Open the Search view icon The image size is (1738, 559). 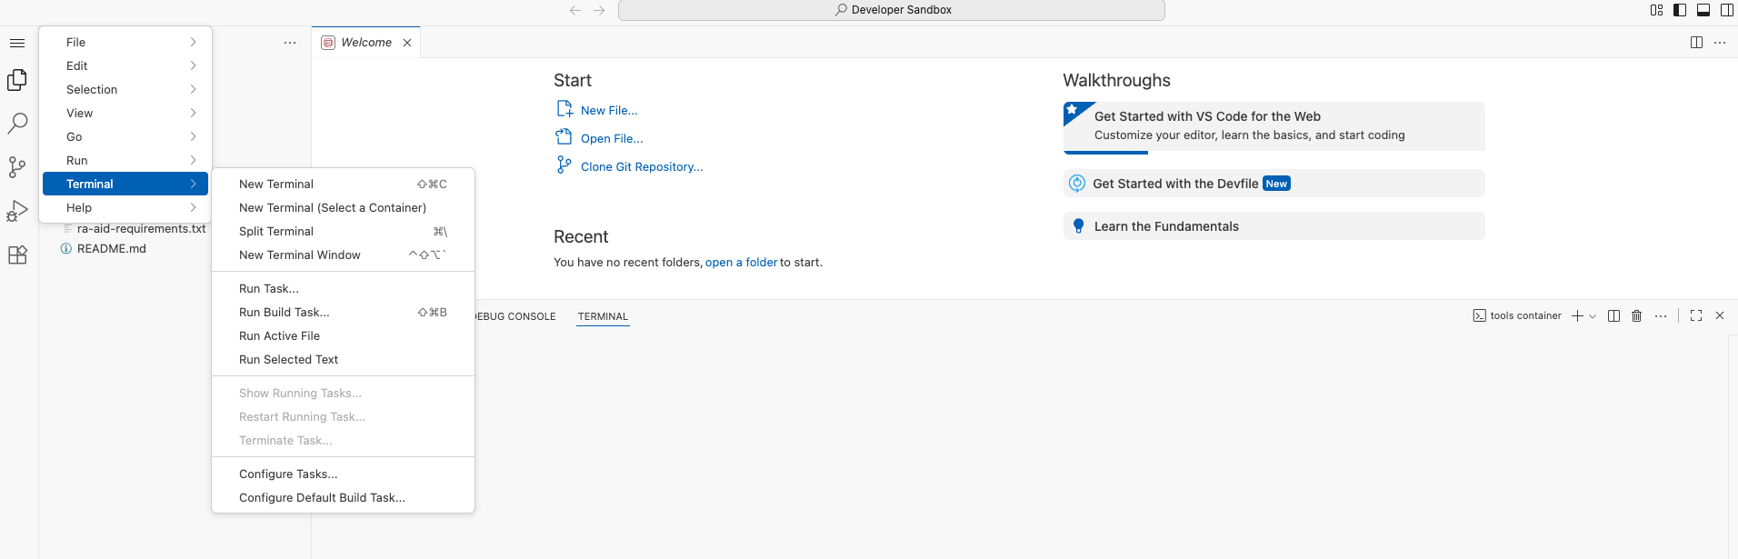[17, 123]
